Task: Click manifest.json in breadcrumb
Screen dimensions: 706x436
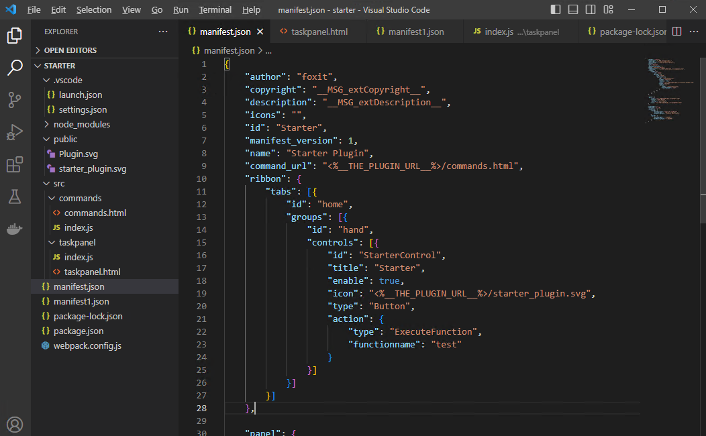Action: (x=229, y=51)
